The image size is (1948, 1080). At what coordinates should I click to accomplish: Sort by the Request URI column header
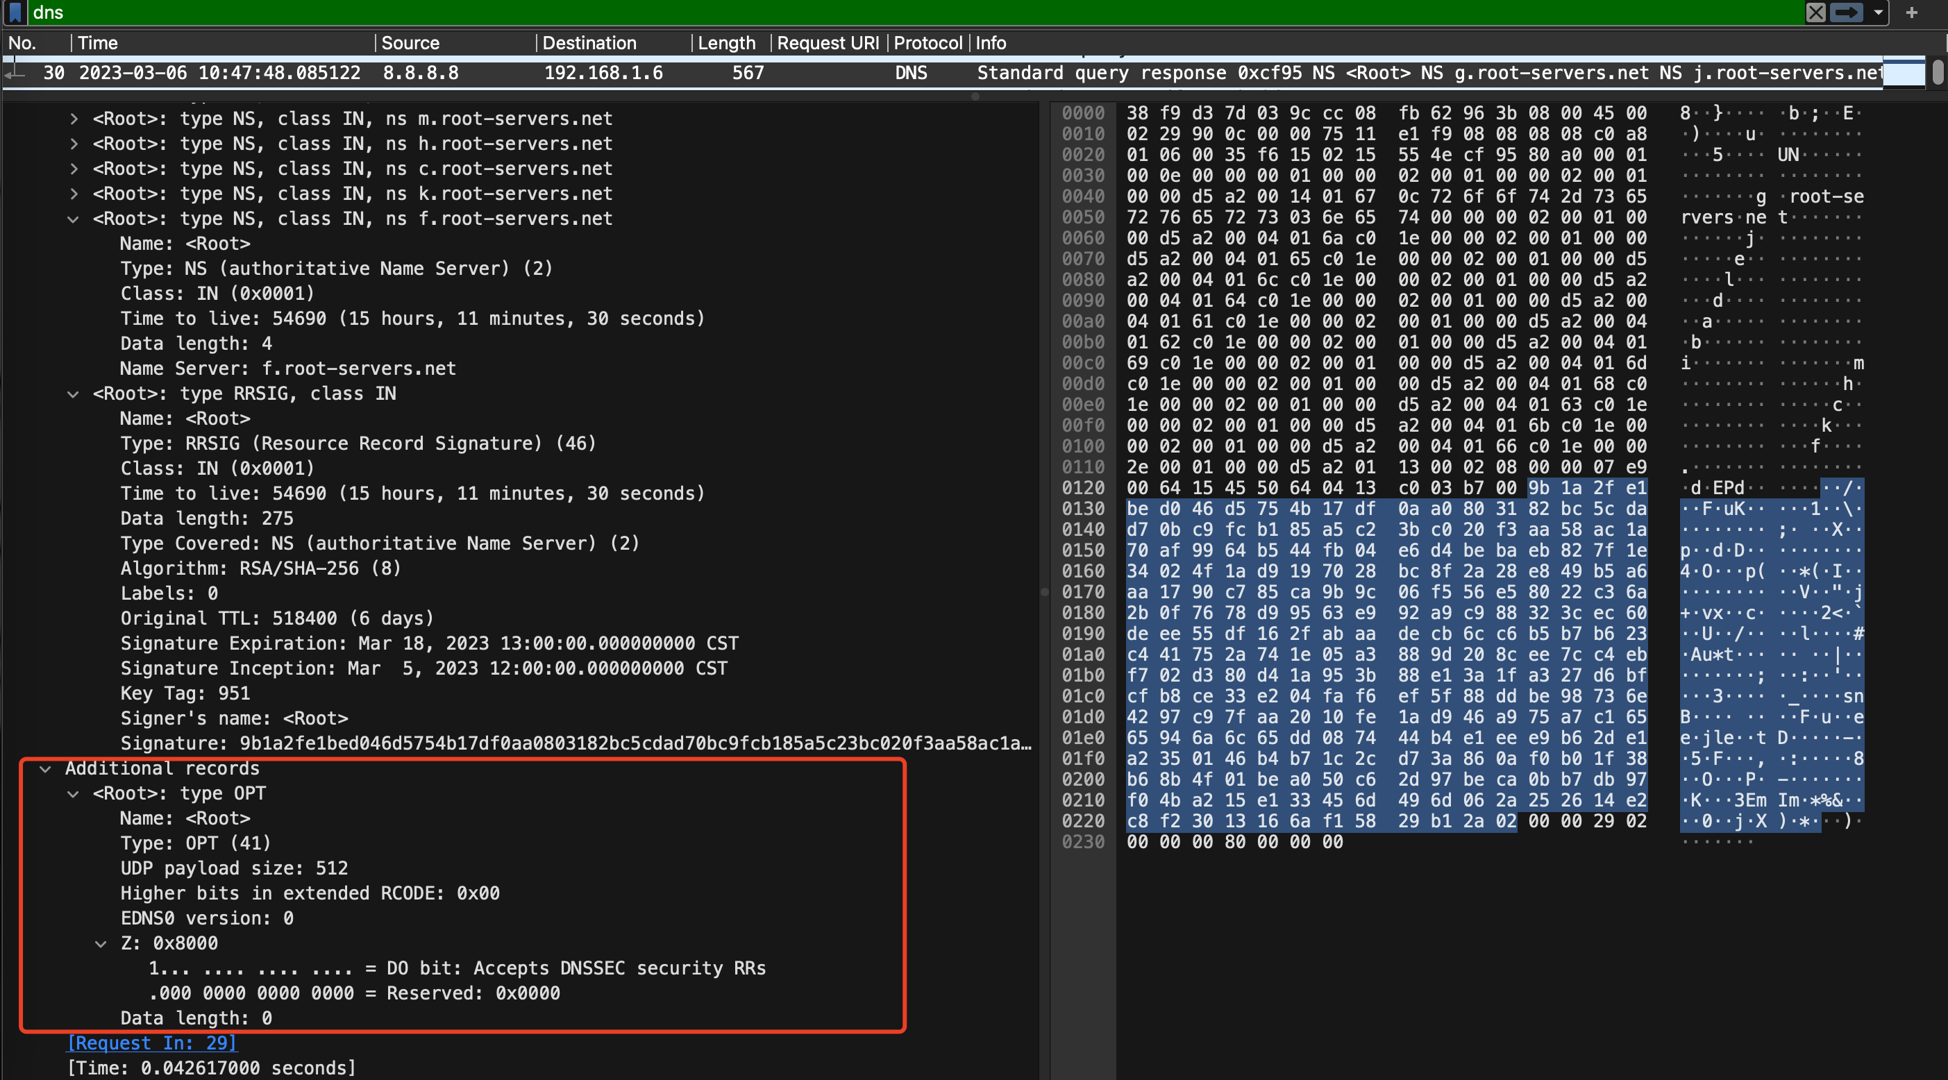click(x=828, y=43)
